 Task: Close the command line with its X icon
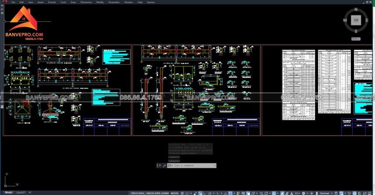(160, 166)
